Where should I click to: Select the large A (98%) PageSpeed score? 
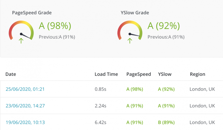pos(55,26)
